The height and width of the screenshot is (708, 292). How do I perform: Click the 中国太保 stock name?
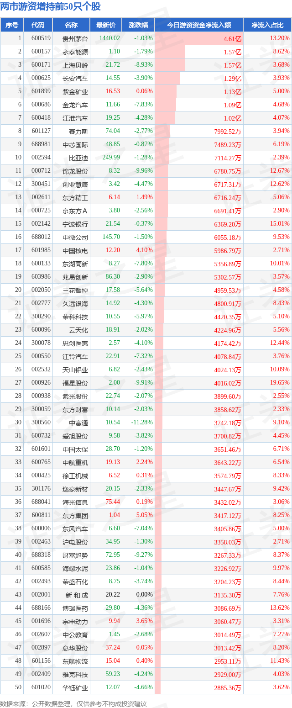point(75,449)
